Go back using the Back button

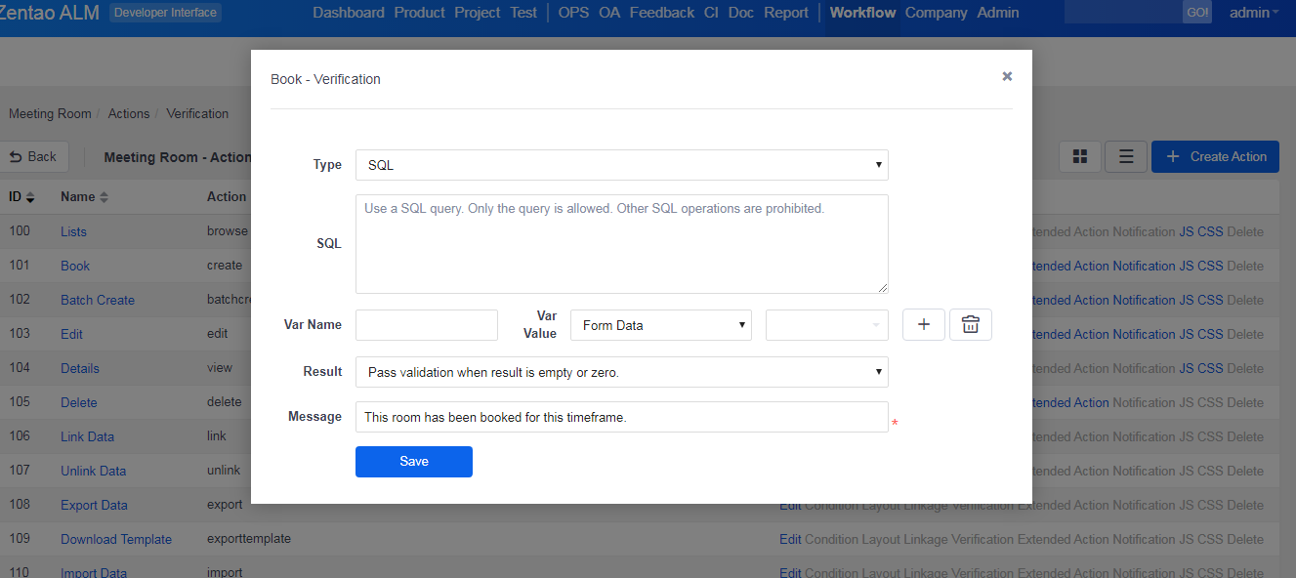(33, 156)
